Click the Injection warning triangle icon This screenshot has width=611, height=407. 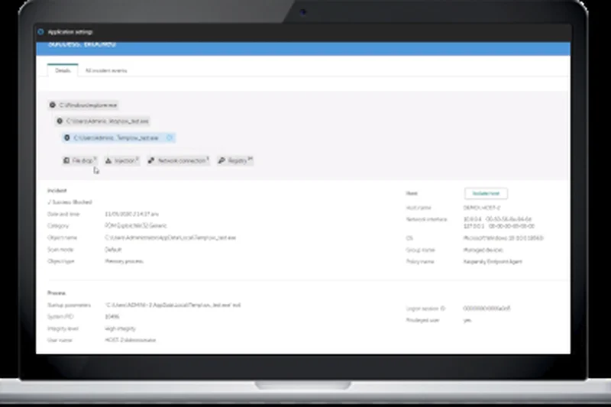108,160
